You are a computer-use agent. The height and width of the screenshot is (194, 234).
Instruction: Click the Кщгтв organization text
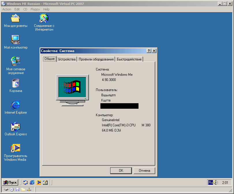coord(106,100)
